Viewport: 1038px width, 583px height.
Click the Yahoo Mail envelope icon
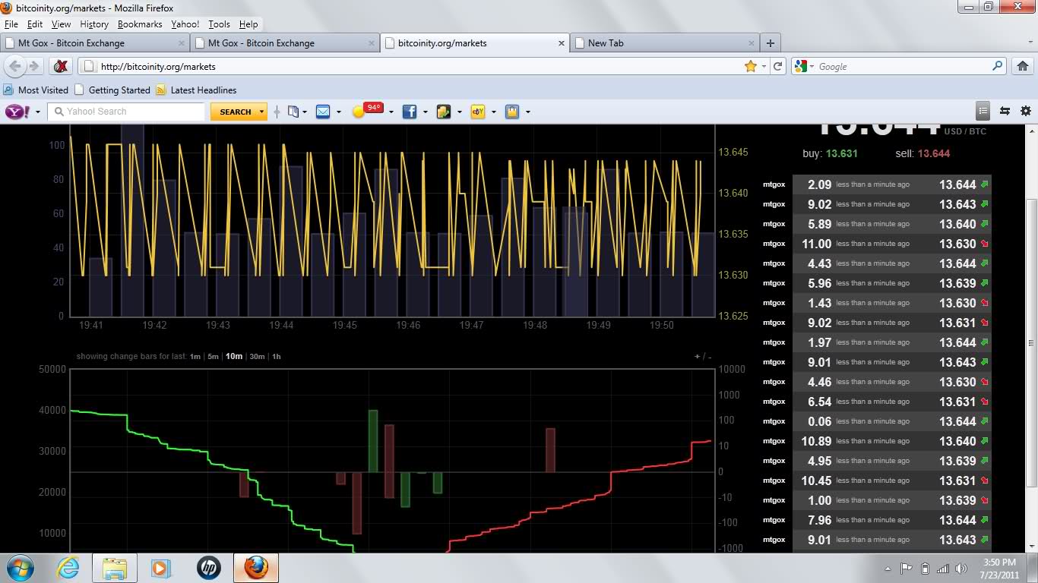click(x=323, y=112)
